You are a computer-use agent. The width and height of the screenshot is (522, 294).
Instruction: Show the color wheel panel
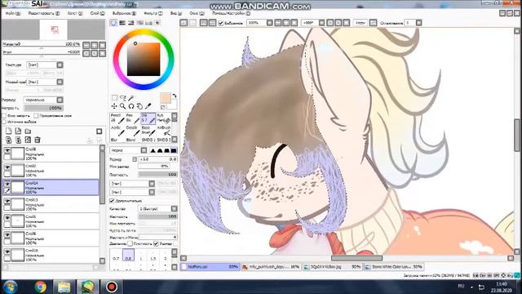[113, 23]
